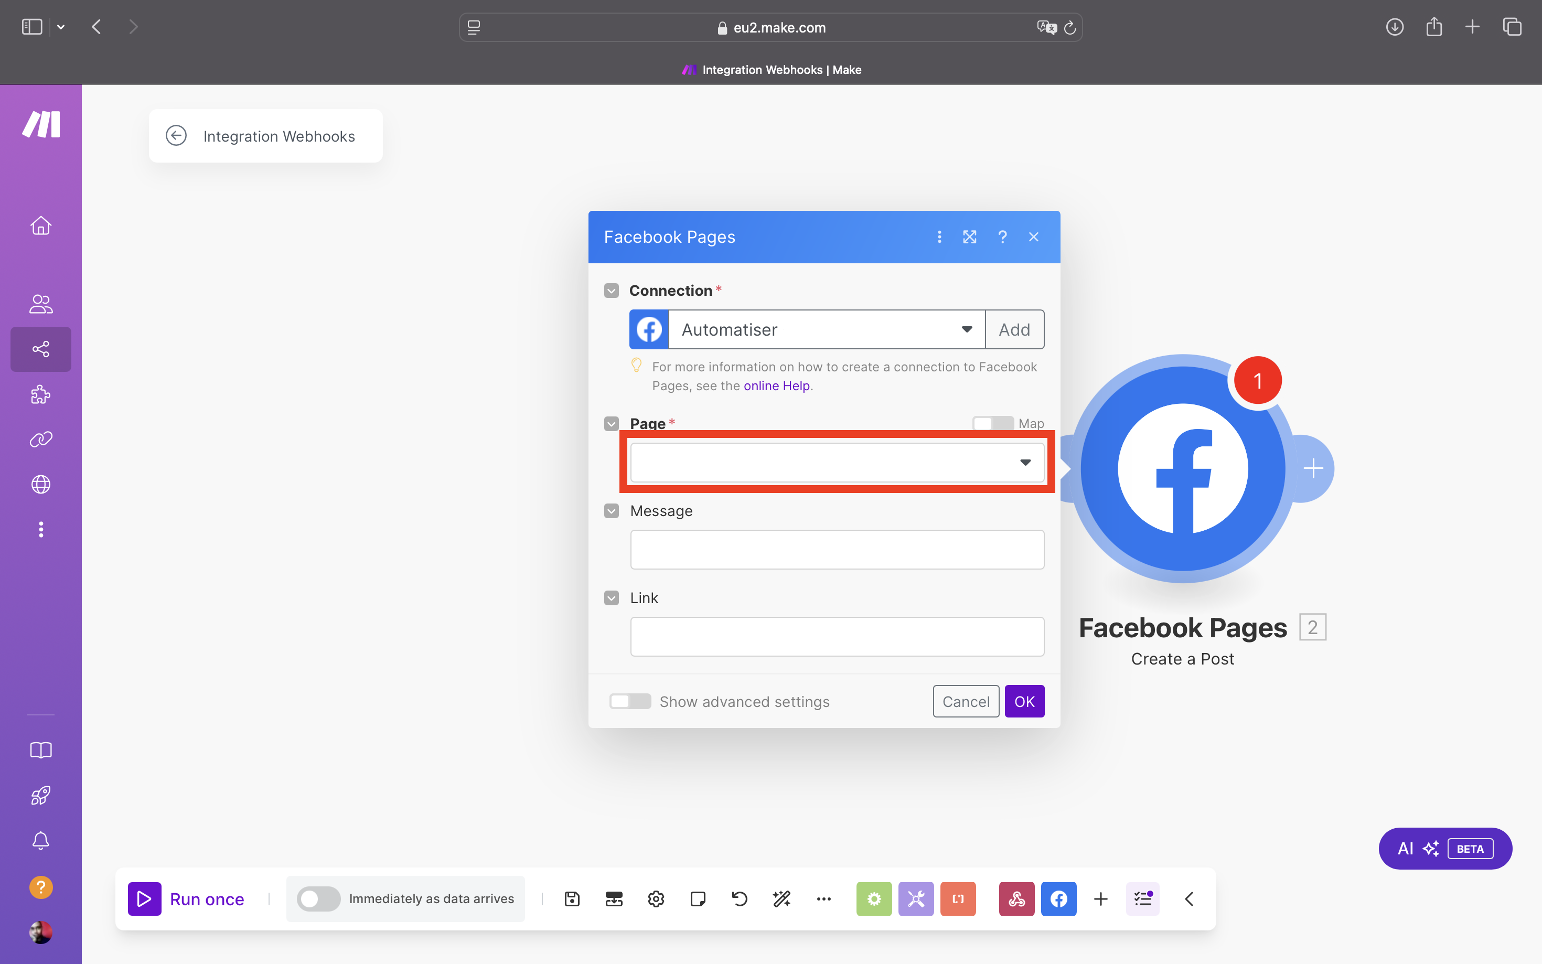Open the Team (people) sidebar icon
The image size is (1542, 964).
(x=41, y=304)
